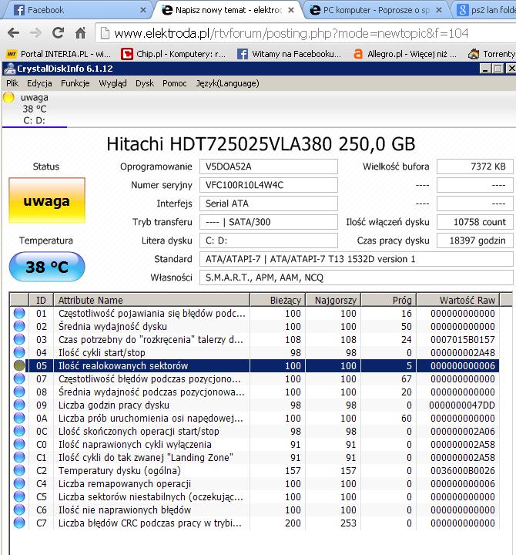The height and width of the screenshot is (555, 516).
Task: Open the Funkcje menu
Action: pos(75,83)
